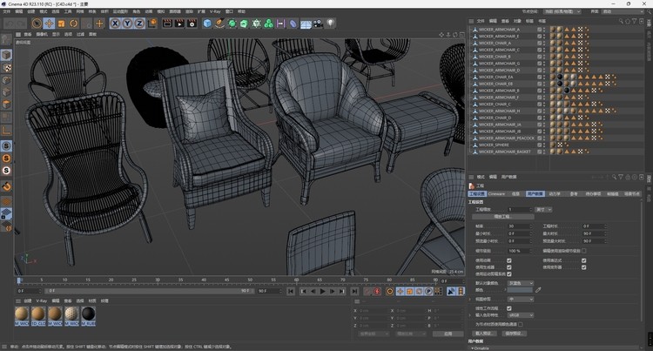Open the sRGB input color profile dropdown

click(x=520, y=315)
